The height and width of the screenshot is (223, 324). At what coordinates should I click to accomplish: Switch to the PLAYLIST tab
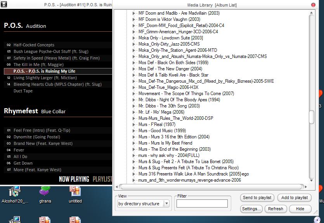pyautogui.click(x=102, y=179)
